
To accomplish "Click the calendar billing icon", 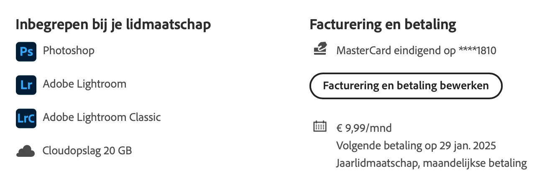I will point(320,126).
